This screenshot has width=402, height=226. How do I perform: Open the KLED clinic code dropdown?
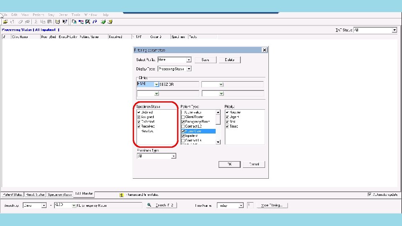pyautogui.click(x=74, y=205)
